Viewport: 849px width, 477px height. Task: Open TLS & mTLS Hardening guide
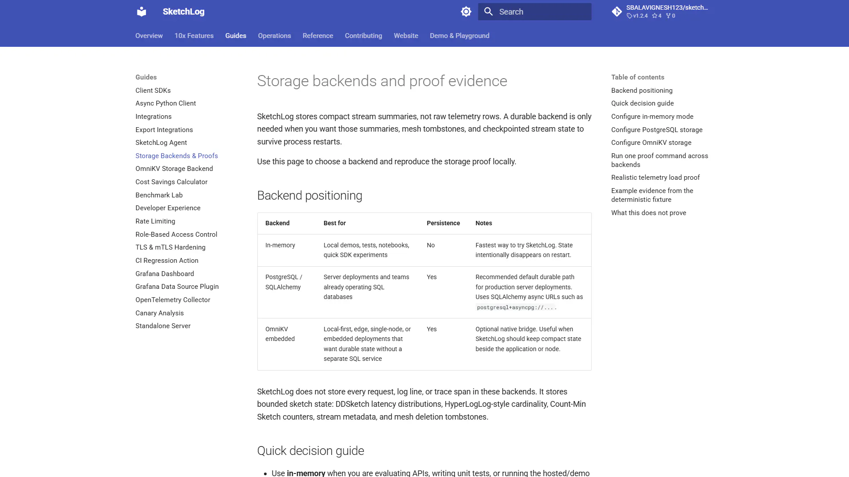[171, 247]
